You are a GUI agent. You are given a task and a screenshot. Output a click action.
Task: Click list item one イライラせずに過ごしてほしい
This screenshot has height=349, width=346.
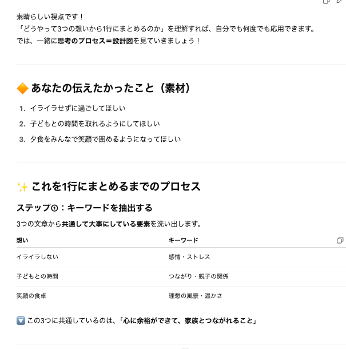coord(78,108)
